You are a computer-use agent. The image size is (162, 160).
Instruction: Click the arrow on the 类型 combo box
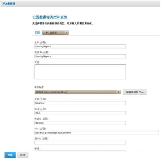click(67, 33)
